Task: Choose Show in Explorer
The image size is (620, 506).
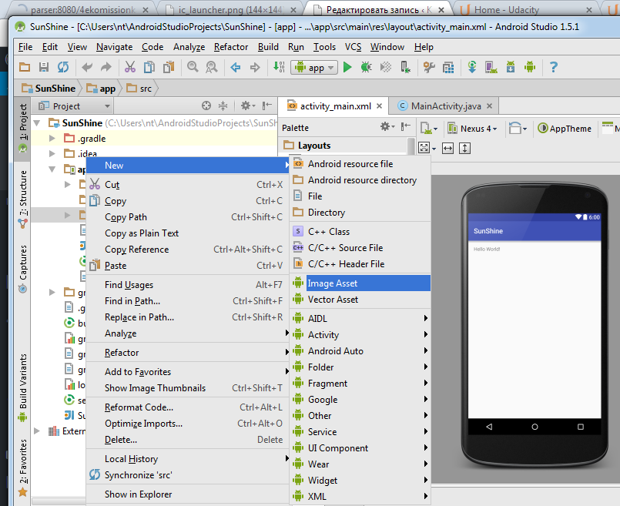Action: pyautogui.click(x=187, y=494)
